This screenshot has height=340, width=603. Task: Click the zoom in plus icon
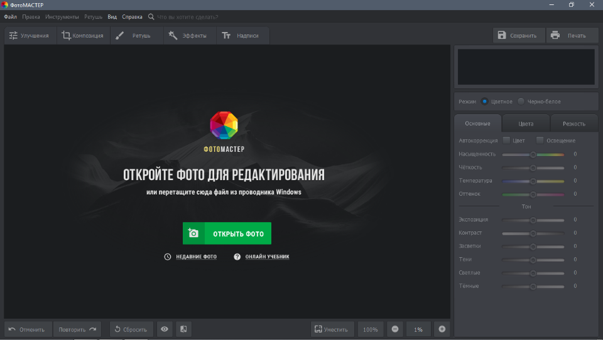pos(442,329)
